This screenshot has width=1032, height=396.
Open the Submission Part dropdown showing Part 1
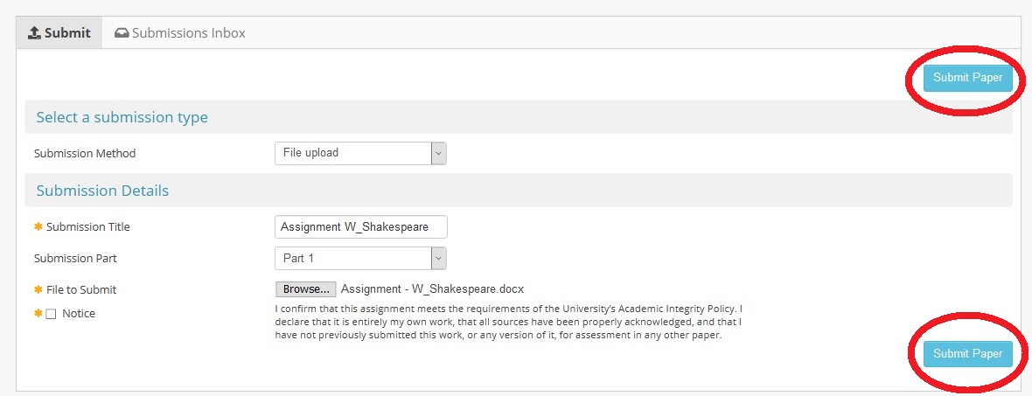[x=353, y=259]
